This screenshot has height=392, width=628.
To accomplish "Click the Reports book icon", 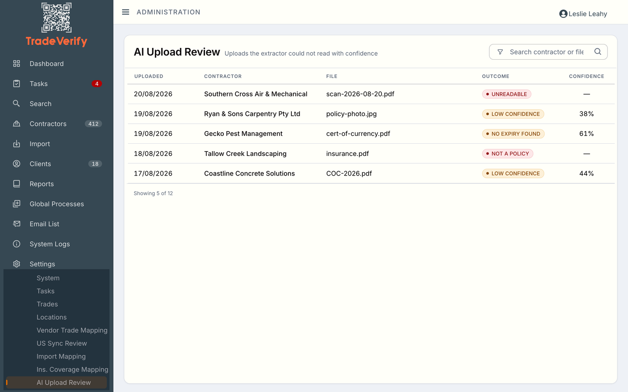I will coord(17,184).
